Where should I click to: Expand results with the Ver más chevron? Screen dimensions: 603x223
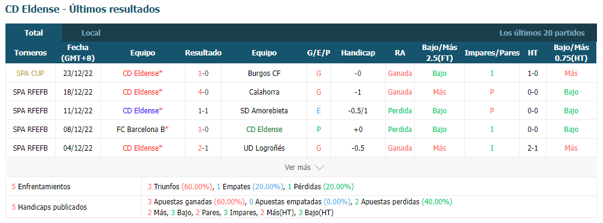click(319, 168)
